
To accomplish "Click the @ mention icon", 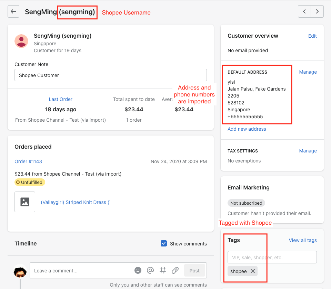I will pyautogui.click(x=150, y=270).
